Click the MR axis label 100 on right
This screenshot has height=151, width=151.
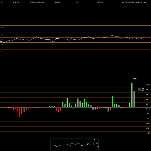point(148,85)
